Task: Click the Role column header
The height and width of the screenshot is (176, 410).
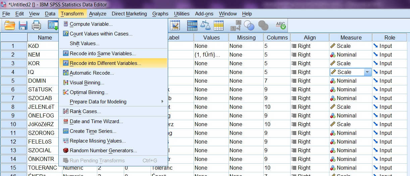Action: click(390, 37)
